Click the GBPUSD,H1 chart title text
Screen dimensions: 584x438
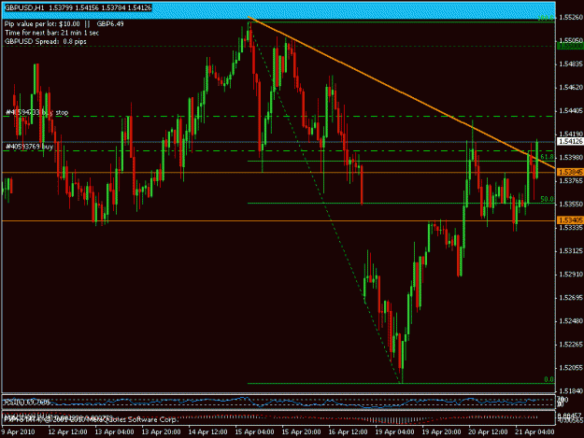(x=78, y=7)
